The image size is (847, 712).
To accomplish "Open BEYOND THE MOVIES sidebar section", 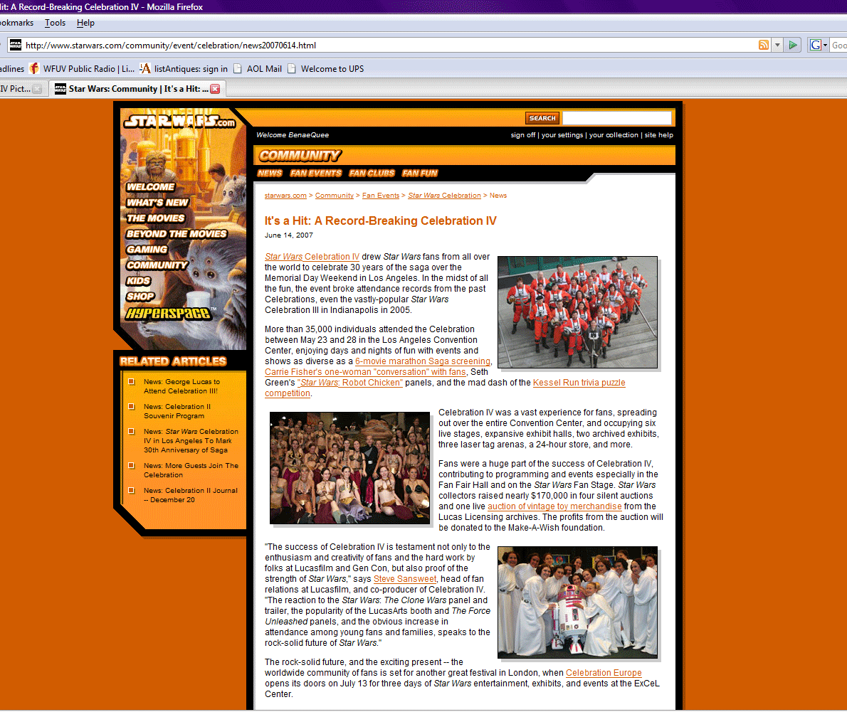I will pyautogui.click(x=176, y=234).
